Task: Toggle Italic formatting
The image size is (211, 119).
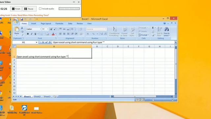Action: pos(32,34)
